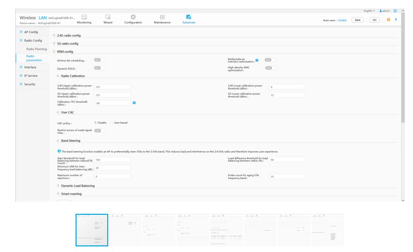Viewport: 413px width, 252px height.
Task: Click the Save button
Action: [x=357, y=20]
